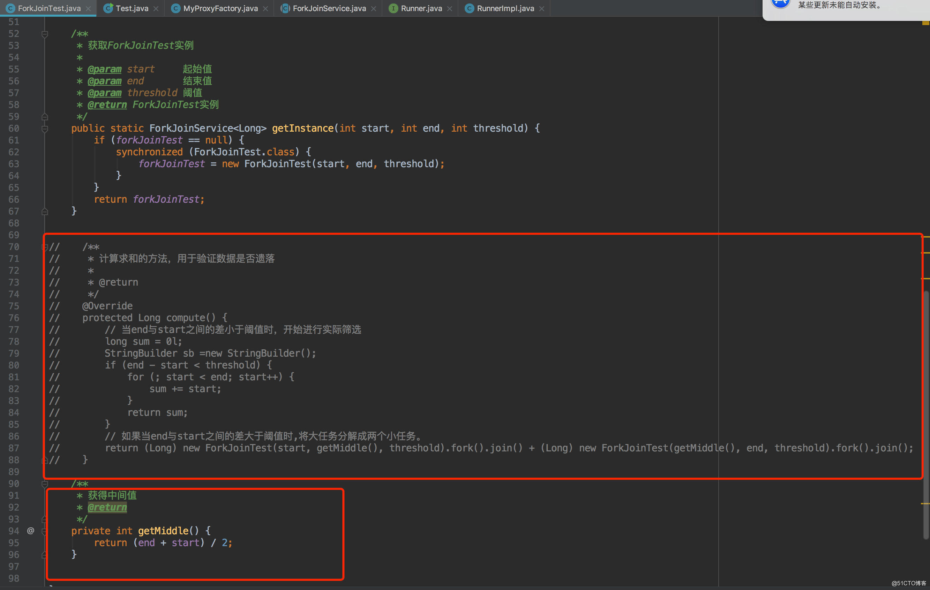Close the MyProxyFactory.java tab
Screen dimensions: 930x590
point(265,8)
